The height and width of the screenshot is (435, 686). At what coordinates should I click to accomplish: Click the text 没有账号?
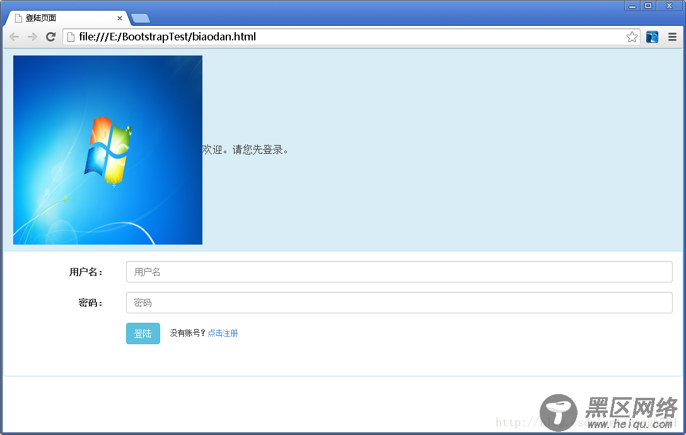[x=187, y=333]
